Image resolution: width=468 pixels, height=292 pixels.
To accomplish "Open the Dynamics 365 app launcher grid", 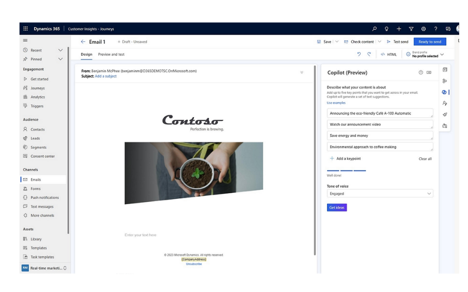I will pyautogui.click(x=25, y=29).
